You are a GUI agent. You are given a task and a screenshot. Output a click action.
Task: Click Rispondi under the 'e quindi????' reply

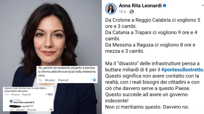32,110
